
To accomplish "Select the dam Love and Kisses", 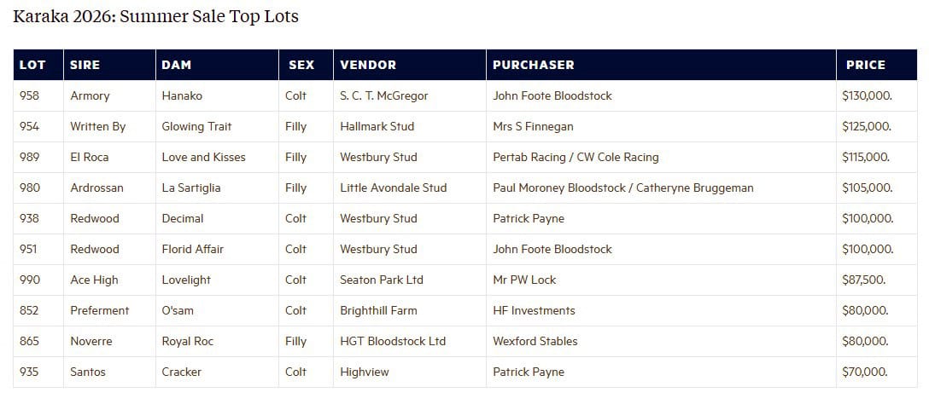I will coord(203,158).
